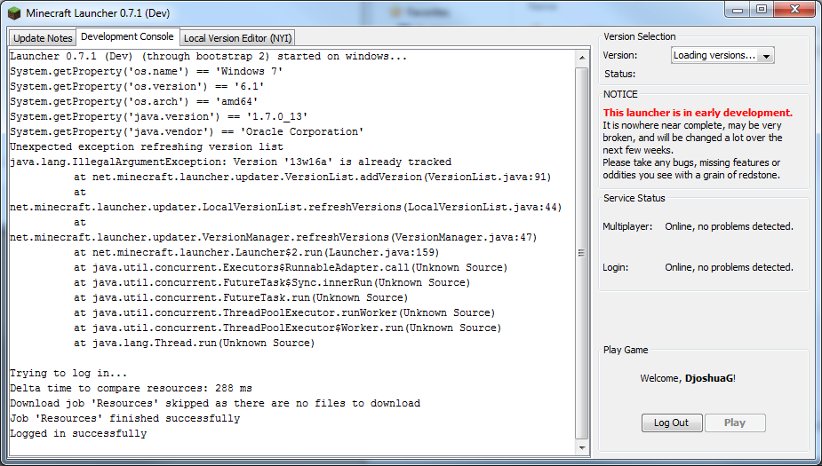The image size is (822, 466).
Task: Click the Minecraft grass block icon in title bar
Action: 14,13
